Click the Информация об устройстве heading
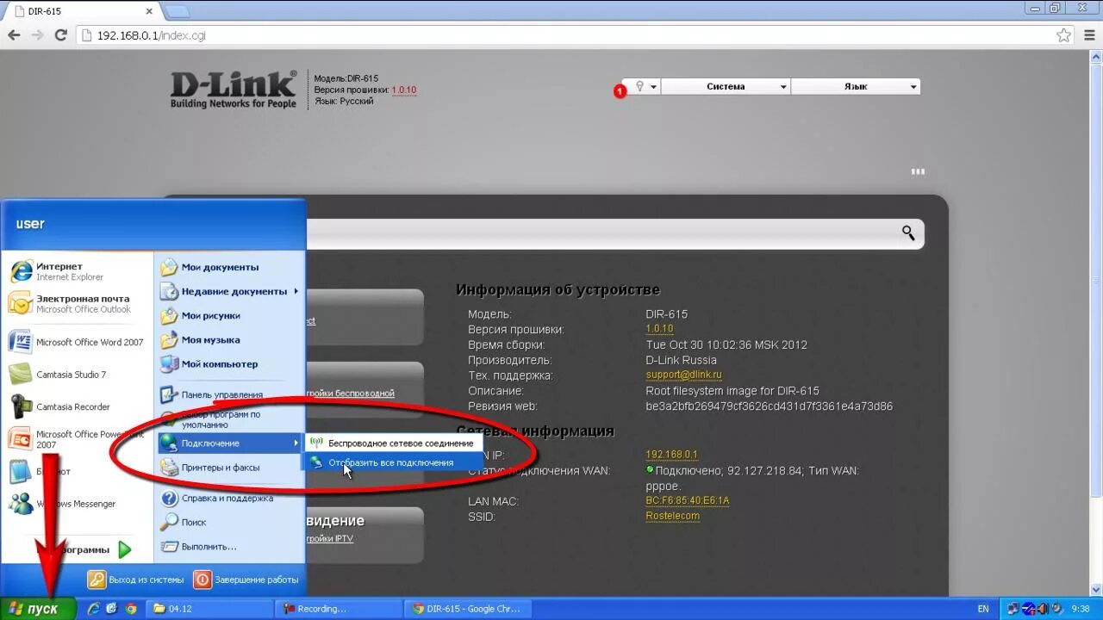The image size is (1103, 620). 558,290
